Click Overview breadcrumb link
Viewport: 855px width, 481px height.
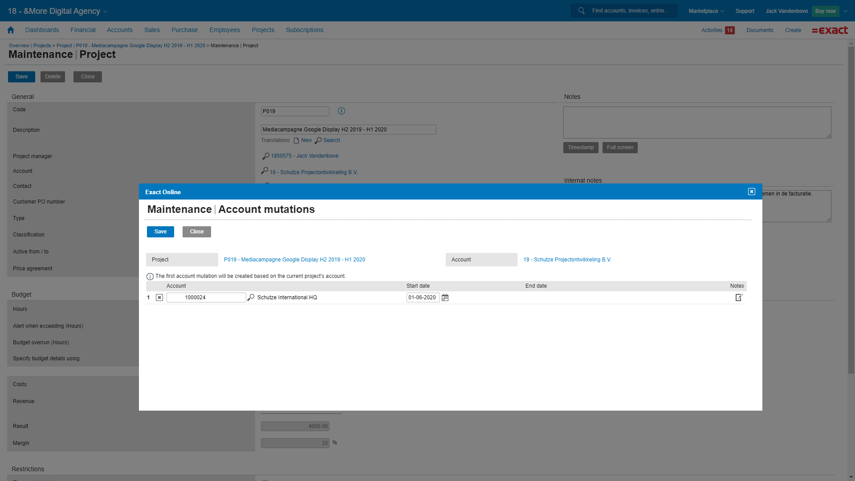pyautogui.click(x=19, y=45)
